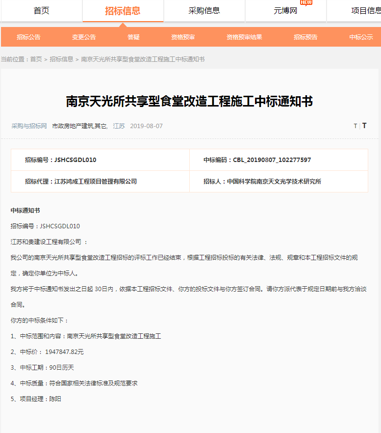Click the 采购与招标网 source link
The height and width of the screenshot is (433, 381).
pos(29,126)
